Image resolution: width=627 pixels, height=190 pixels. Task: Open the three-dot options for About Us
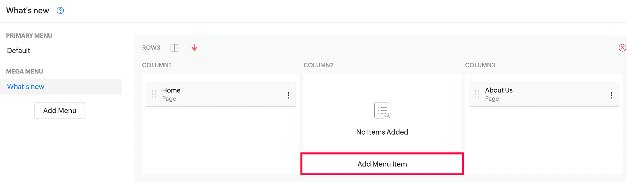pyautogui.click(x=611, y=95)
